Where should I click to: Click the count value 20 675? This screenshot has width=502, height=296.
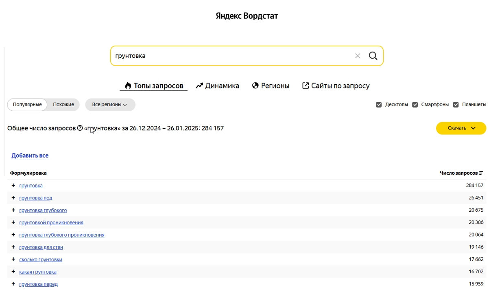476,210
